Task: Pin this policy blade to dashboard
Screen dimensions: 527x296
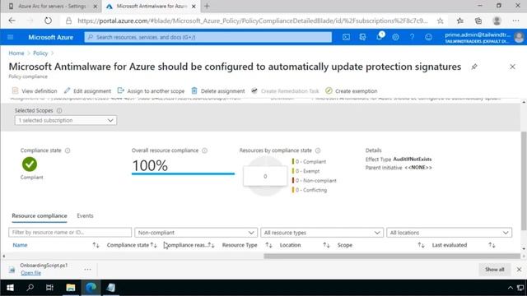Action: coord(474,67)
